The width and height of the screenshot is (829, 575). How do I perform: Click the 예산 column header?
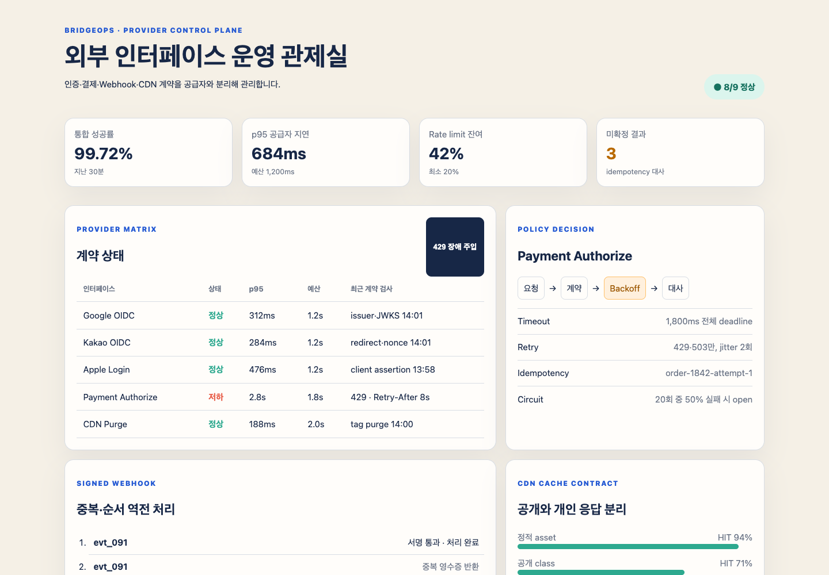(x=314, y=289)
